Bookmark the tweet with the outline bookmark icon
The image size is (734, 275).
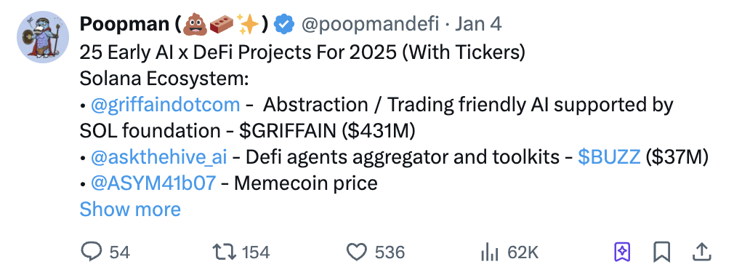click(661, 252)
